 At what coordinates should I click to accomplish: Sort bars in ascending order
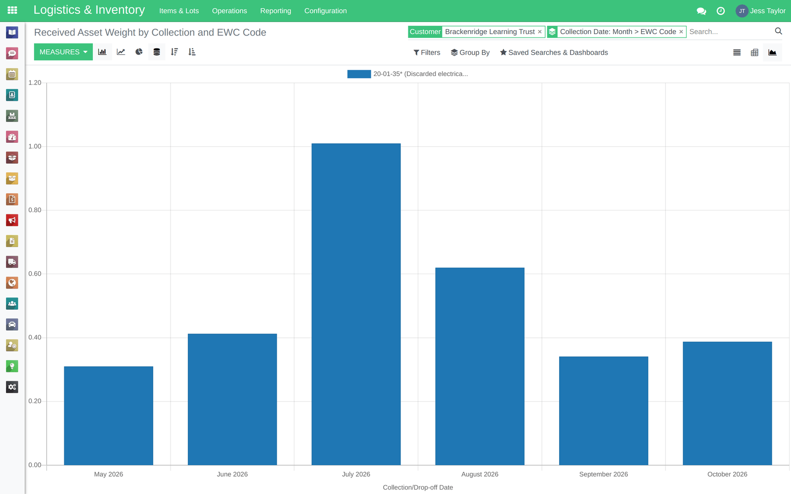(x=192, y=52)
